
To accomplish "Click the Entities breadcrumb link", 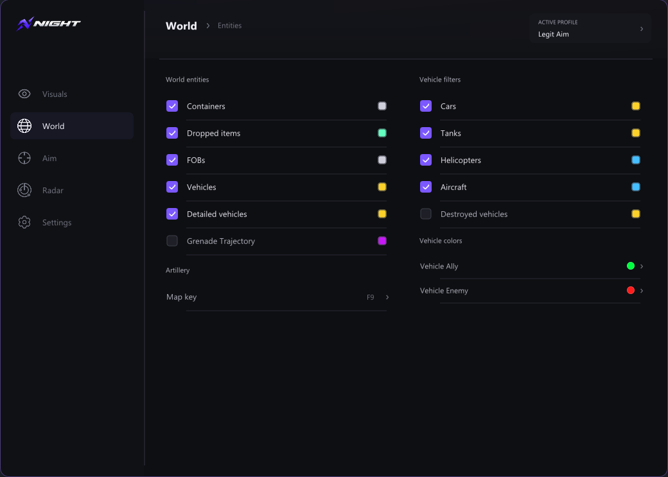I will click(x=230, y=26).
